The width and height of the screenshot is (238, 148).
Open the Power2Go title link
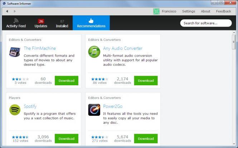(x=113, y=106)
